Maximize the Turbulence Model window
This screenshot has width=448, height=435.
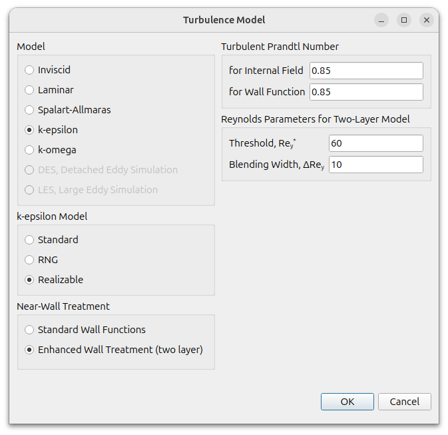point(404,20)
